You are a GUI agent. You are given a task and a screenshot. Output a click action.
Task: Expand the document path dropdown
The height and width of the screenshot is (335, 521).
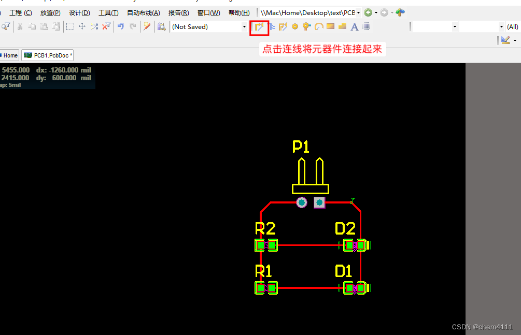tap(359, 12)
